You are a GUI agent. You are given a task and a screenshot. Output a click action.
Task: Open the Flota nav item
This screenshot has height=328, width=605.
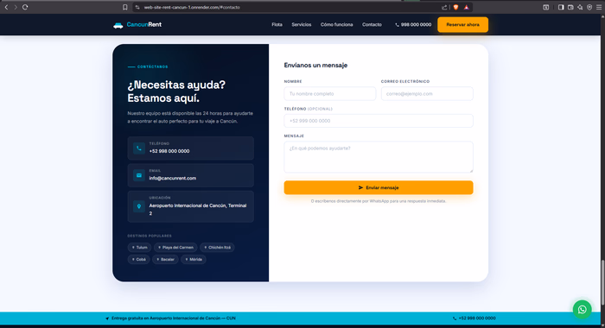277,25
